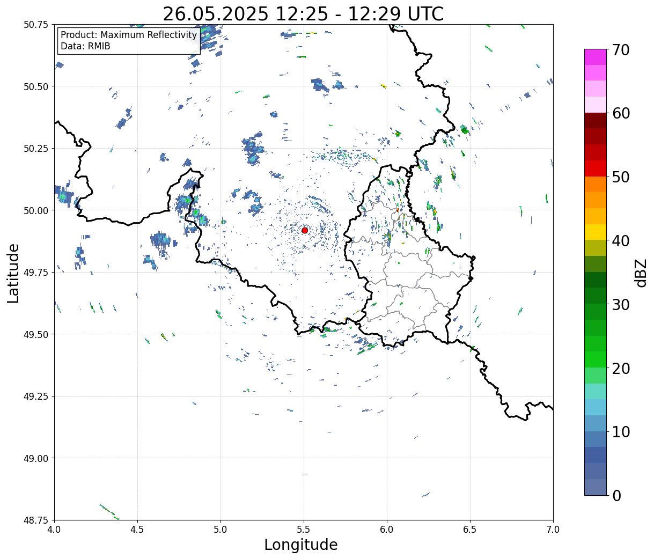654x558 pixels.
Task: Click the latitude tick label 50.75
Action: [36, 25]
